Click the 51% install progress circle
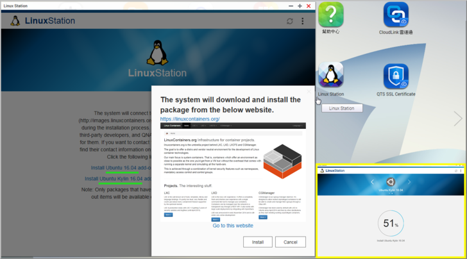The height and width of the screenshot is (259, 467). (391, 223)
